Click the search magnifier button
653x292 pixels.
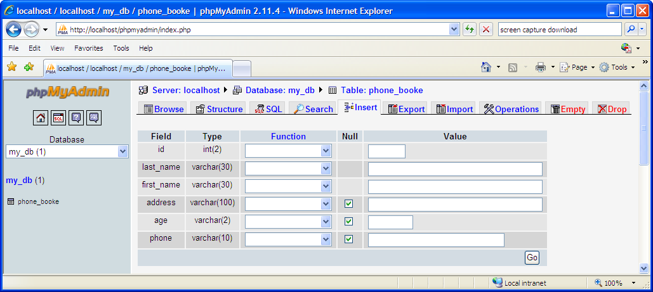click(x=631, y=30)
